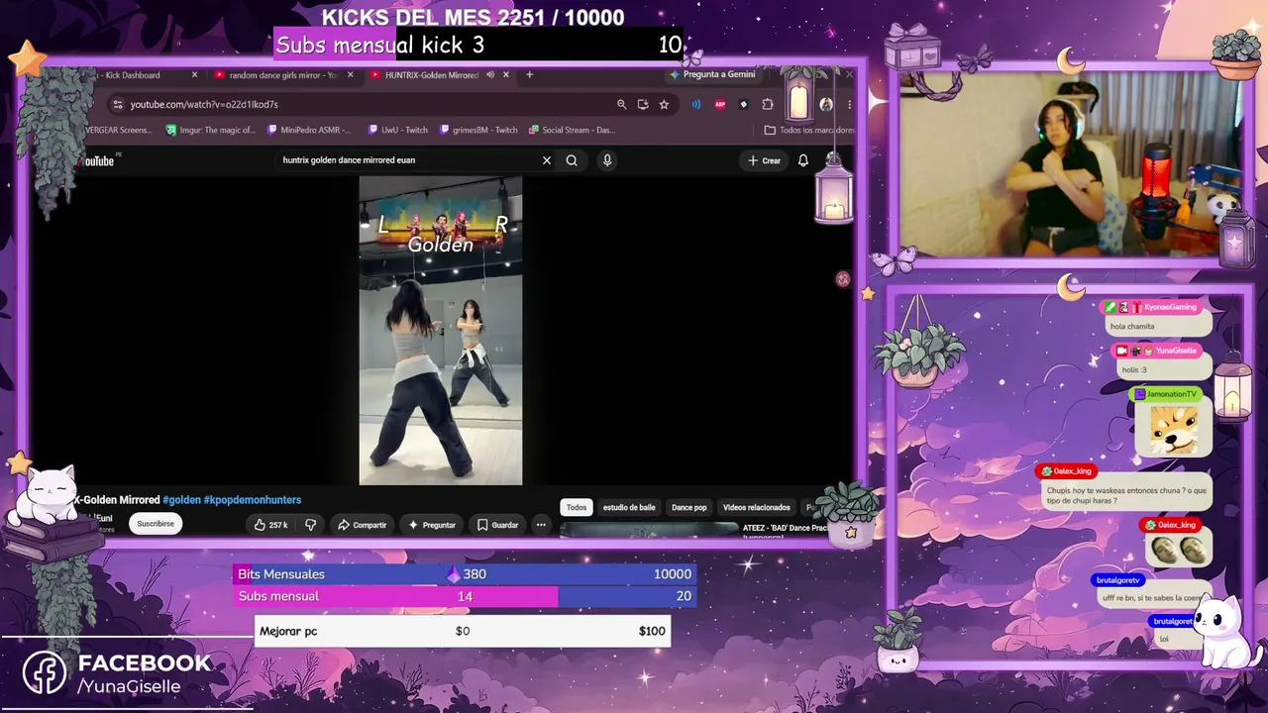1268x713 pixels.
Task: Expand the Todos los marcadores bookmarks folder
Action: pyautogui.click(x=809, y=130)
